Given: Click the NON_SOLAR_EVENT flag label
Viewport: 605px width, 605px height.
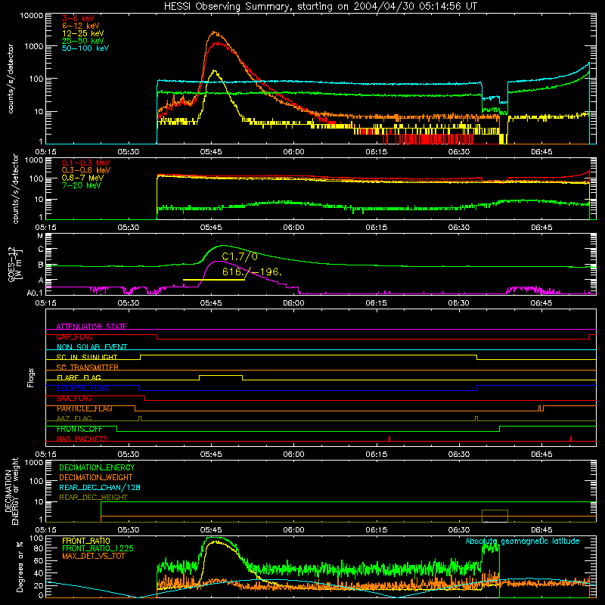Looking at the screenshot, I should 92,347.
